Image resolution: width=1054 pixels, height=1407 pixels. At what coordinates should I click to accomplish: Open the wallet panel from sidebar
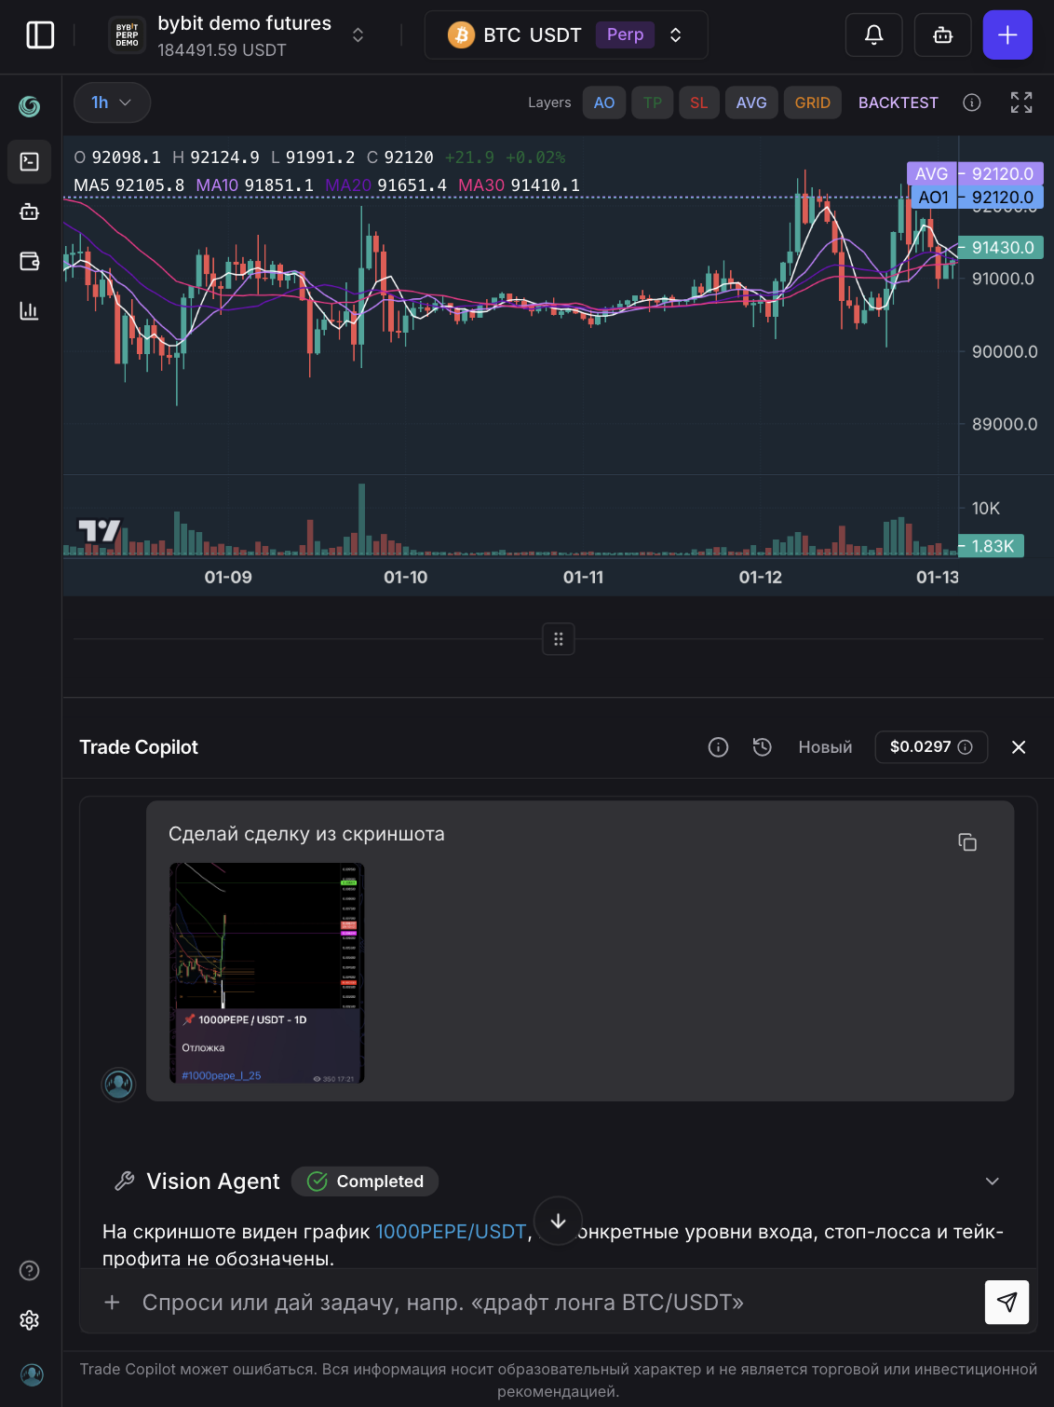29,262
